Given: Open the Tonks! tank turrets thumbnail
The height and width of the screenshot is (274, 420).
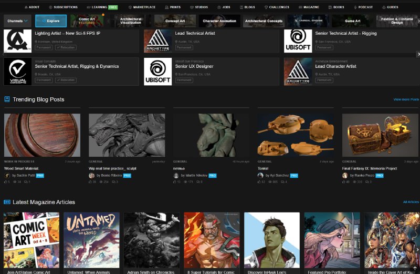Looking at the screenshot, I should pos(296,135).
